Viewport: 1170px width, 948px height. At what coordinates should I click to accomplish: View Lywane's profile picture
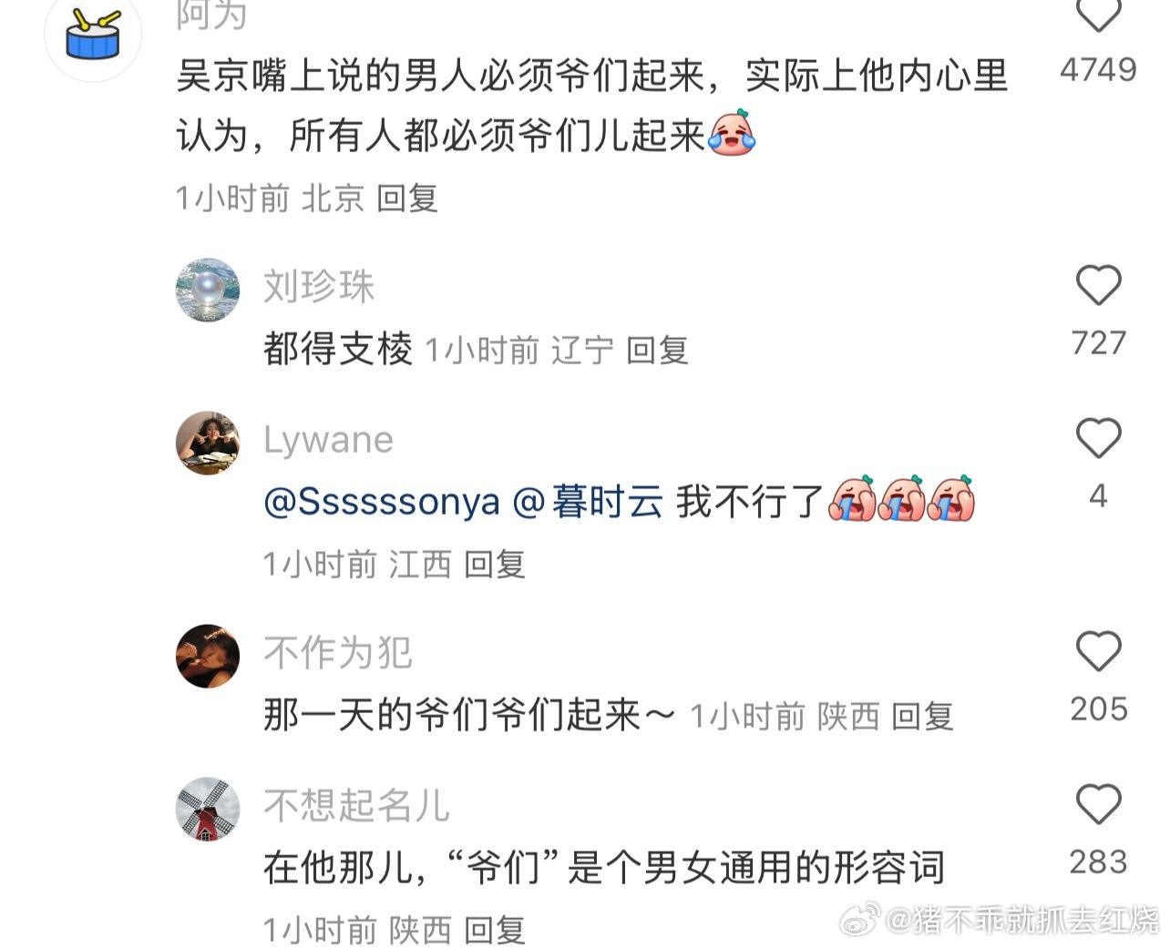click(208, 443)
